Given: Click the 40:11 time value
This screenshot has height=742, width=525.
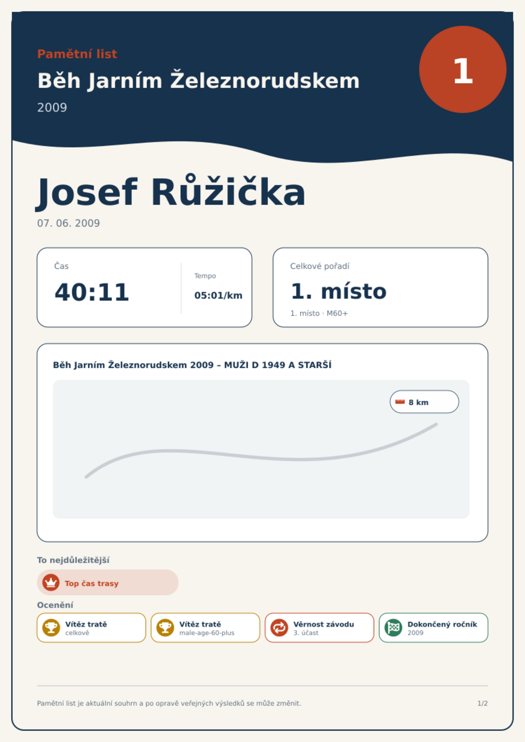Looking at the screenshot, I should [92, 292].
